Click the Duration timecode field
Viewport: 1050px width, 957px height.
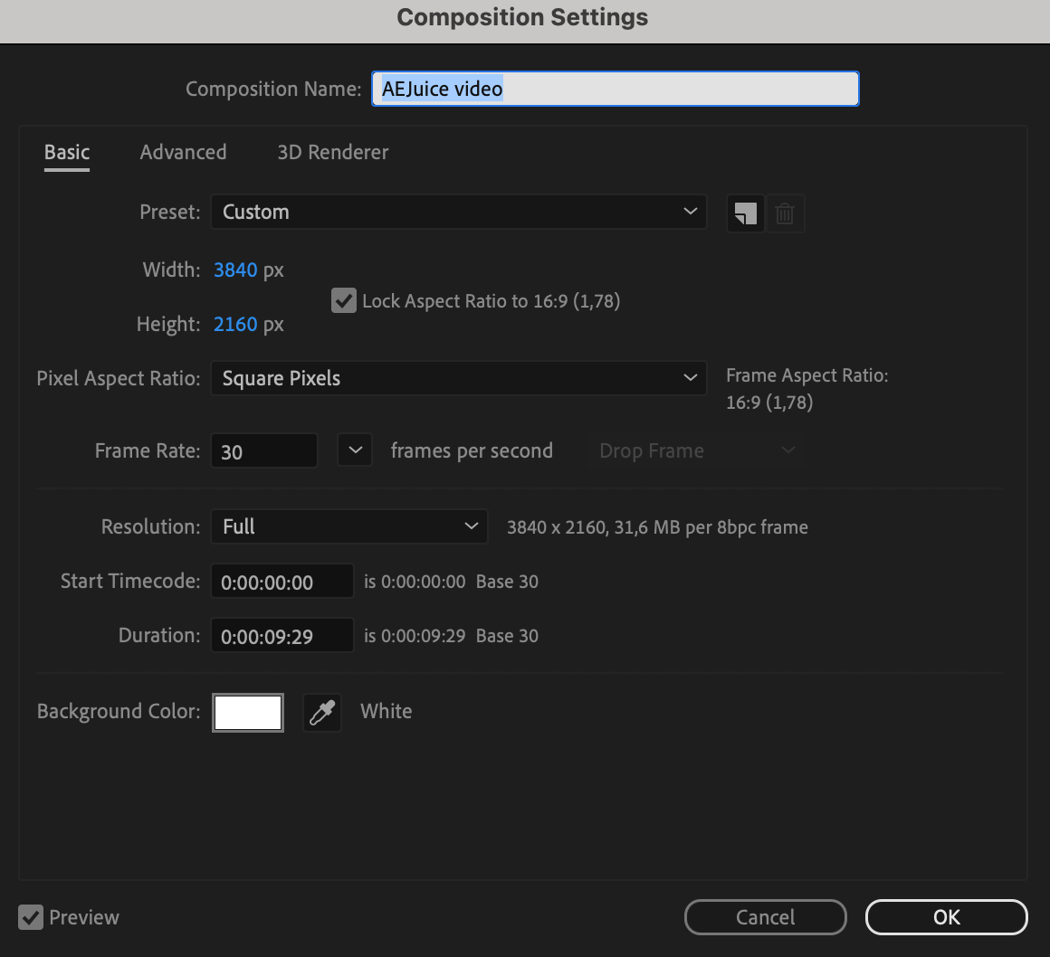pyautogui.click(x=282, y=636)
